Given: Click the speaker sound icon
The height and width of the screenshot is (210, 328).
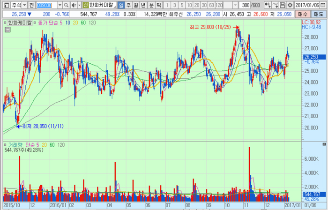Looking at the screenshot, I should click(x=74, y=5).
